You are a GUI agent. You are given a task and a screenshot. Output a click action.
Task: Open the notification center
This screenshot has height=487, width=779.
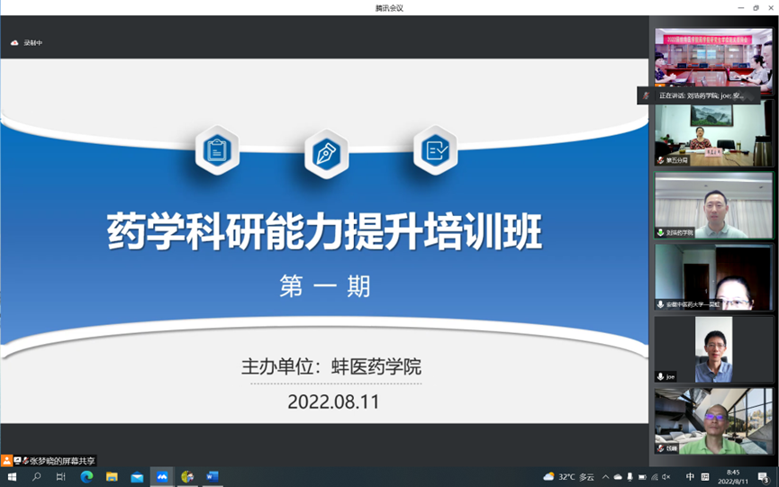coord(763,477)
